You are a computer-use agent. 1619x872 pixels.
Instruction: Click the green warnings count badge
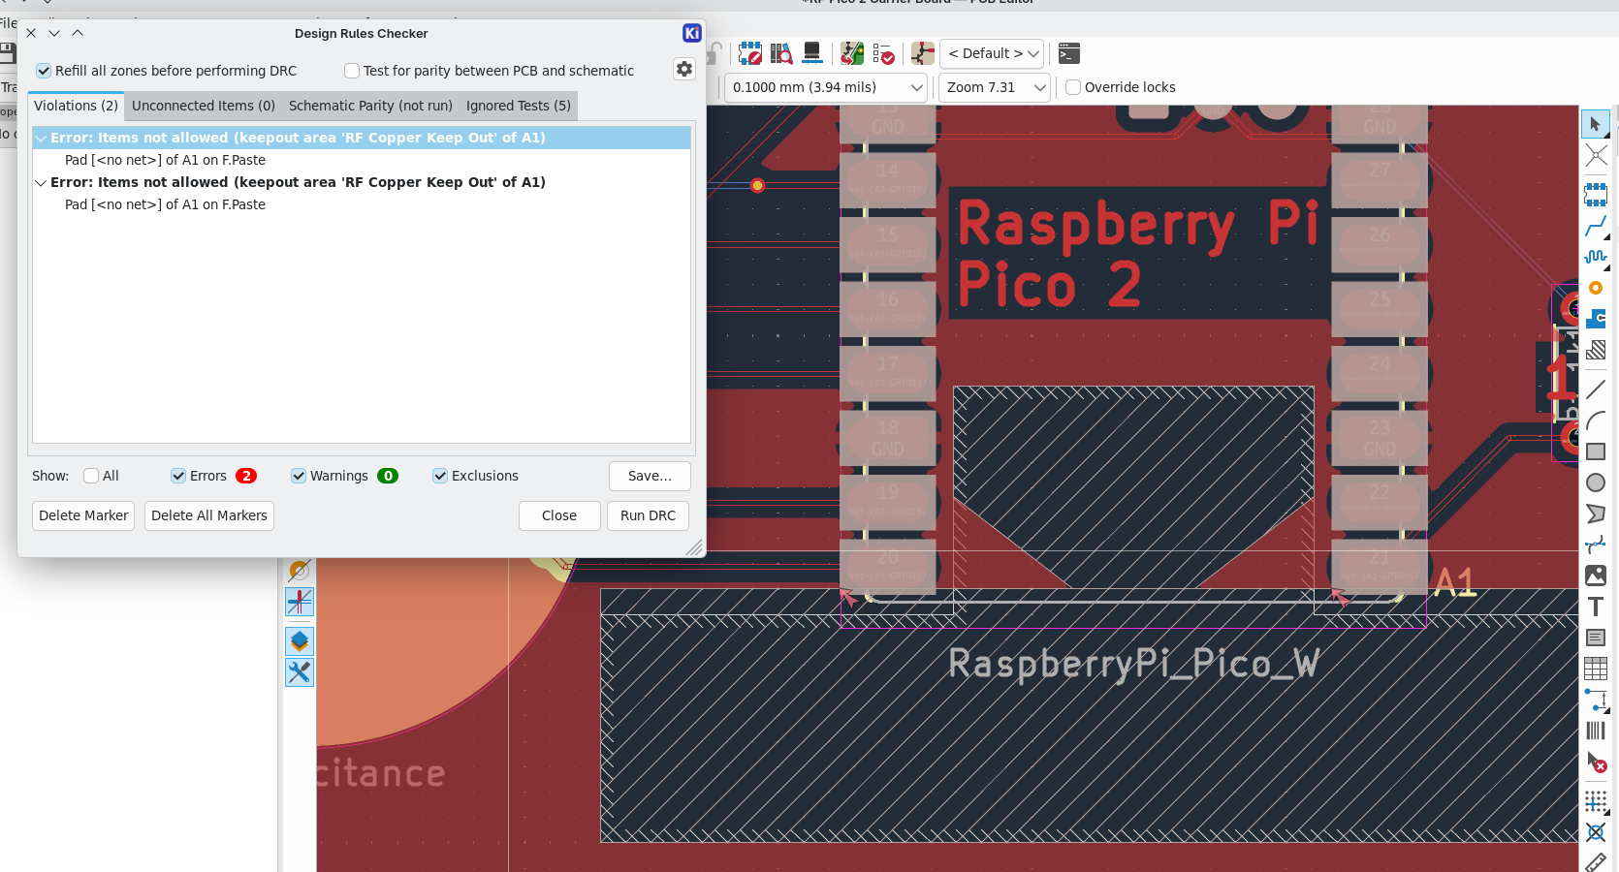pyautogui.click(x=388, y=476)
